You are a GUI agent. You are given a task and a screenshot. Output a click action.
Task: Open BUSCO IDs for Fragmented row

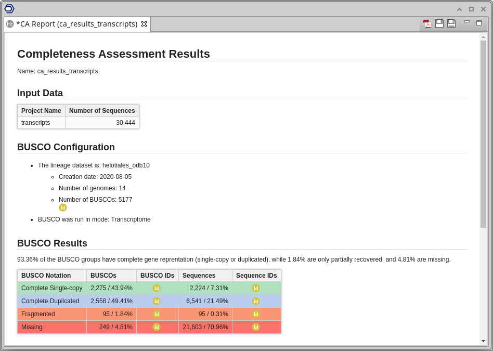157,314
